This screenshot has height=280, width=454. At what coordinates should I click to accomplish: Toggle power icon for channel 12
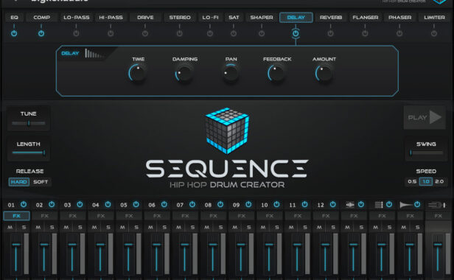tap(332, 204)
